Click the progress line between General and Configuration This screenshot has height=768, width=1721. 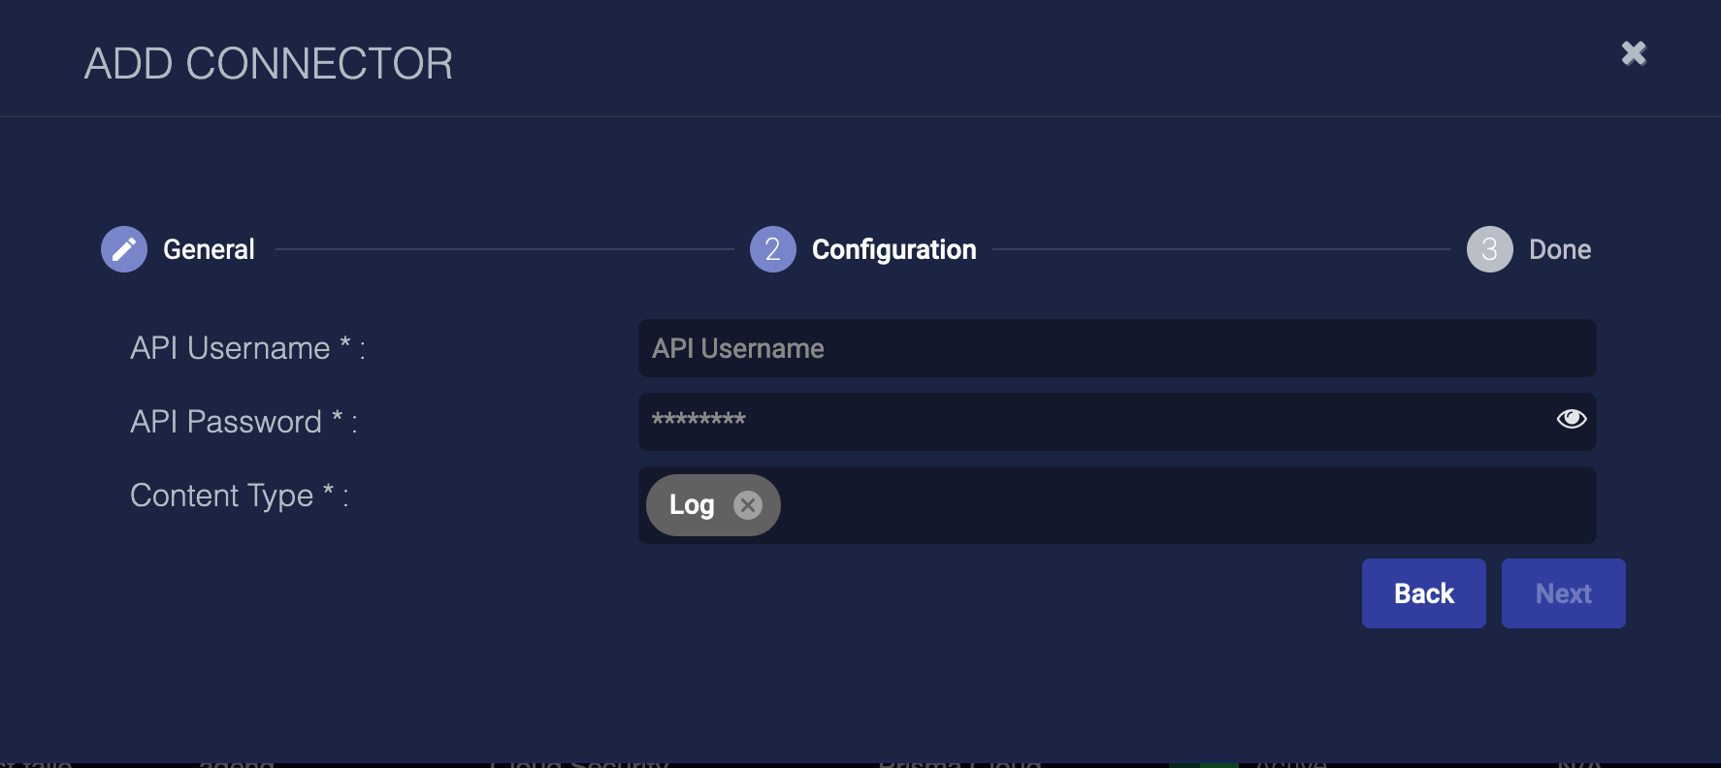point(504,250)
